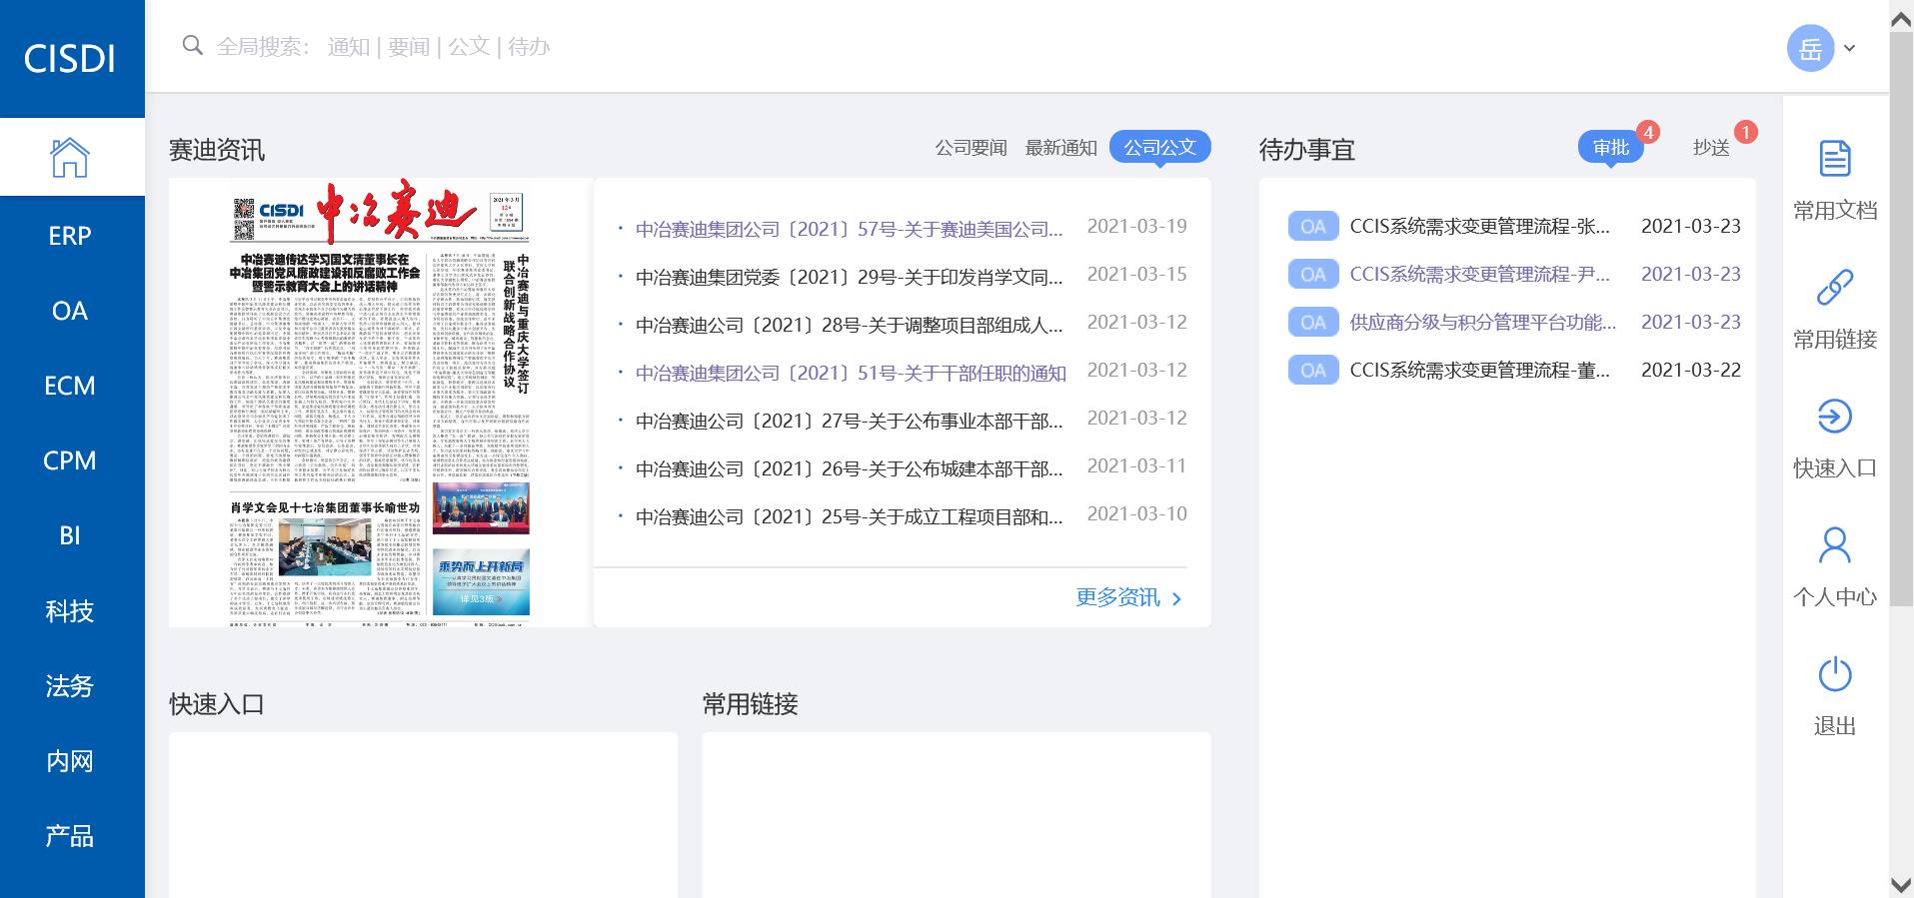1914x898 pixels.
Task: Open CCIS系统需求变更管理流程-董 task
Action: coord(1479,371)
